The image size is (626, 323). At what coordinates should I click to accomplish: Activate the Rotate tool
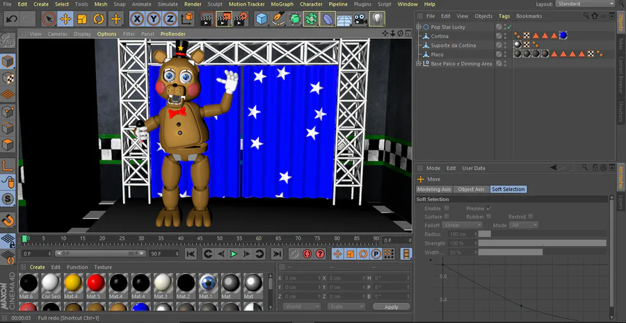pos(99,19)
